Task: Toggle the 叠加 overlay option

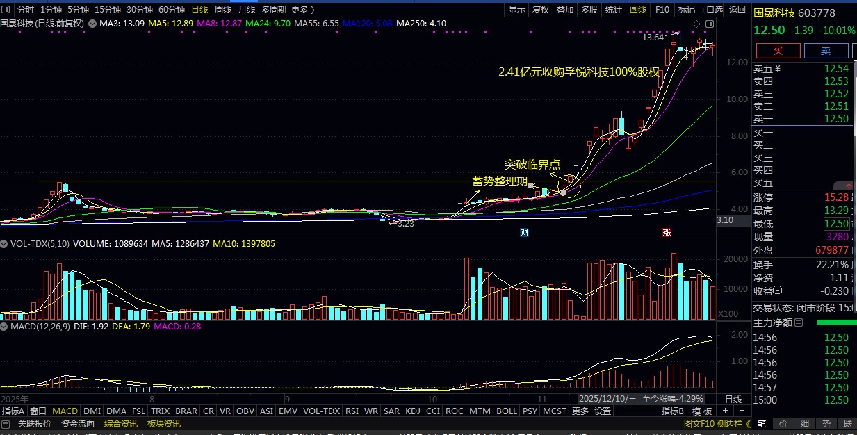Action: [x=565, y=10]
